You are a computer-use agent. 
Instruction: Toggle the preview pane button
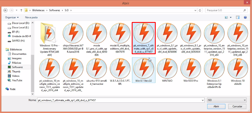[238, 17]
